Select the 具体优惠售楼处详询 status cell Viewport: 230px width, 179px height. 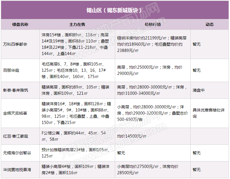pos(208,113)
